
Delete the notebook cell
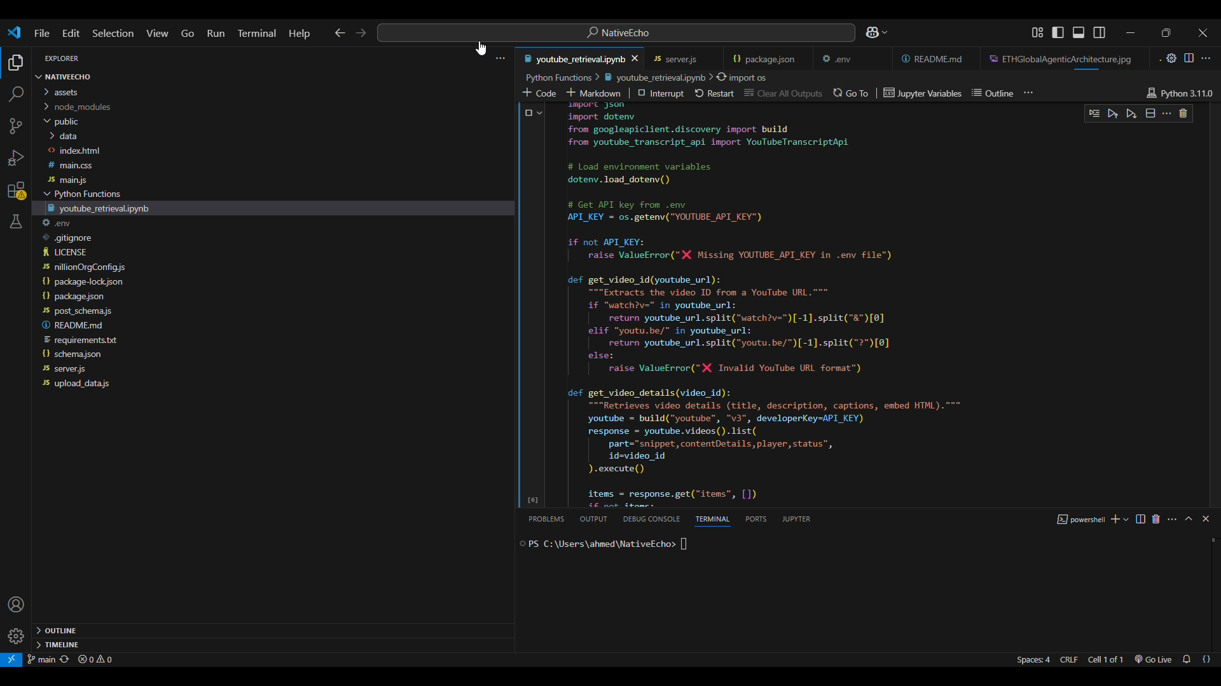click(1183, 114)
